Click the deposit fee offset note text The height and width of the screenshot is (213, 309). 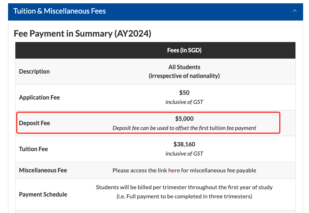pyautogui.click(x=184, y=128)
